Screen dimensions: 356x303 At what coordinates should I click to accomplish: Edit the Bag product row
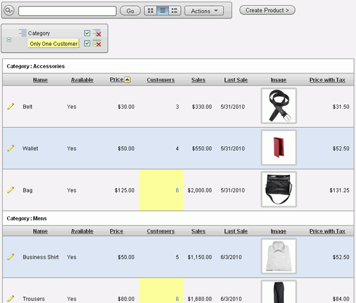11,190
